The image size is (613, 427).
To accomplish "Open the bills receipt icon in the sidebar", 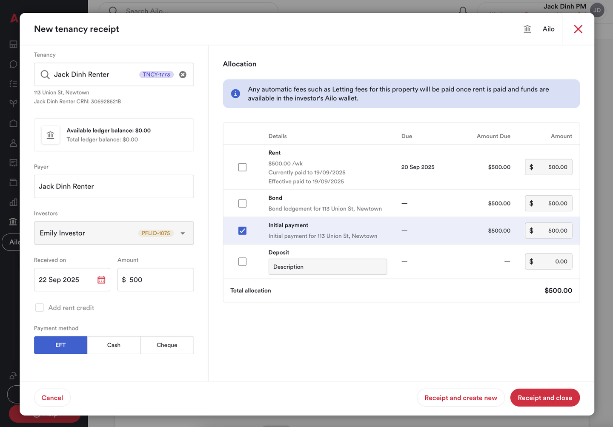I will [x=13, y=162].
